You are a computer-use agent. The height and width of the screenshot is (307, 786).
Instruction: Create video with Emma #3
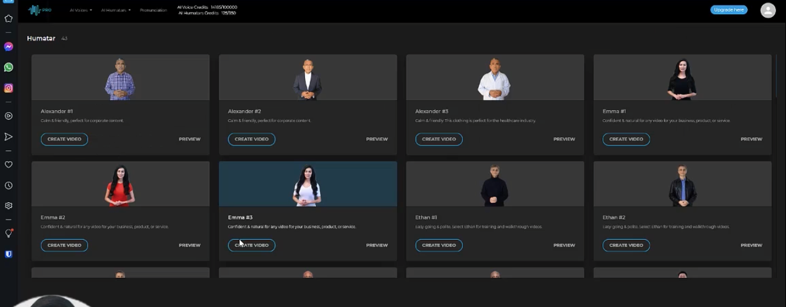click(252, 245)
